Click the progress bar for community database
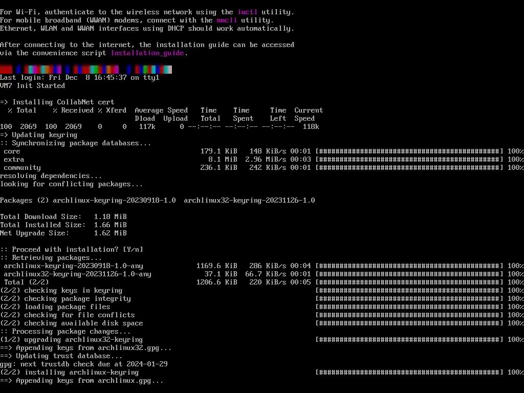524x393 pixels. 409,168
